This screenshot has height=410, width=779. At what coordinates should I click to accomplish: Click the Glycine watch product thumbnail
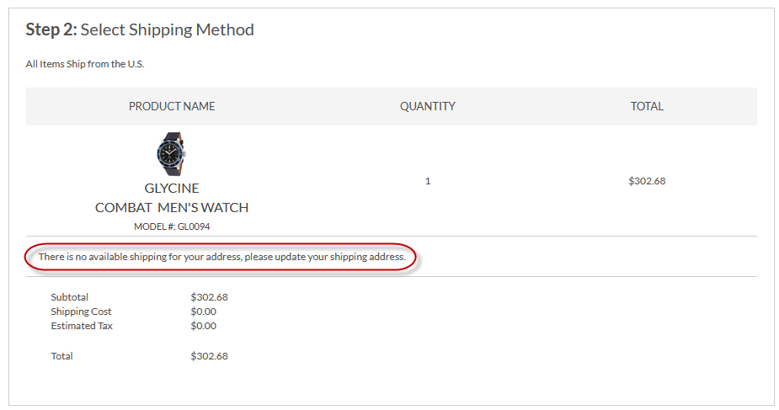pos(172,154)
